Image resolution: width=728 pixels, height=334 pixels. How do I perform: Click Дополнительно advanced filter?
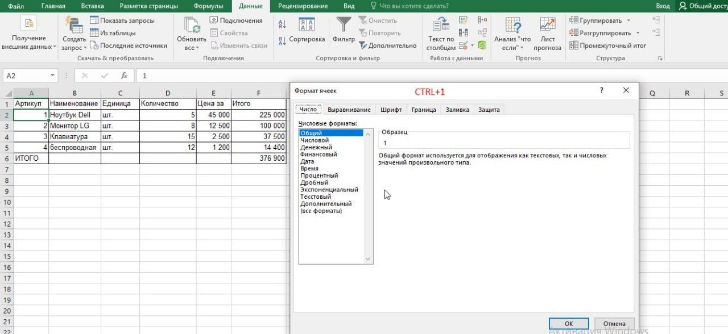tap(387, 45)
